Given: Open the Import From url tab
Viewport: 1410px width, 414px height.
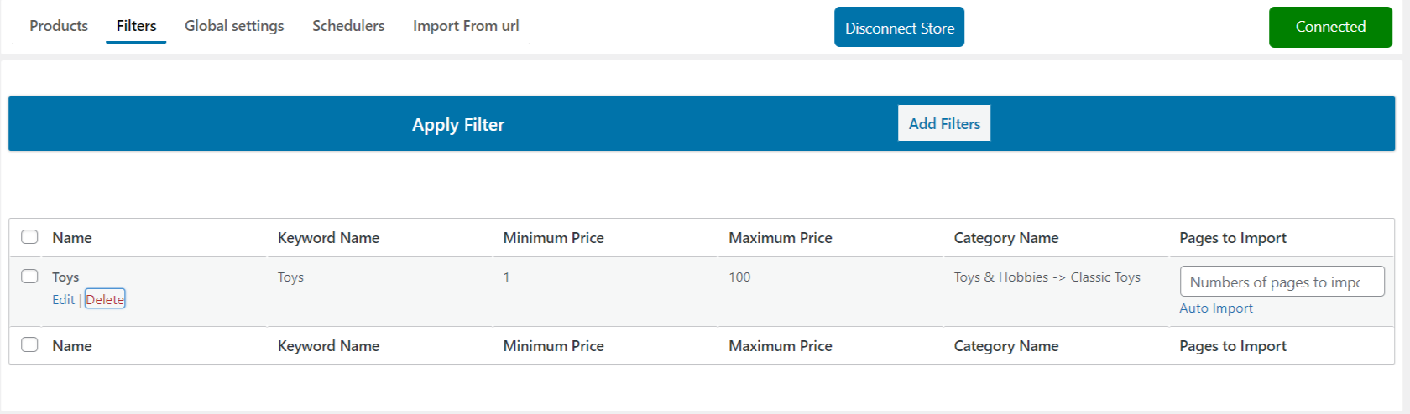Looking at the screenshot, I should 466,26.
